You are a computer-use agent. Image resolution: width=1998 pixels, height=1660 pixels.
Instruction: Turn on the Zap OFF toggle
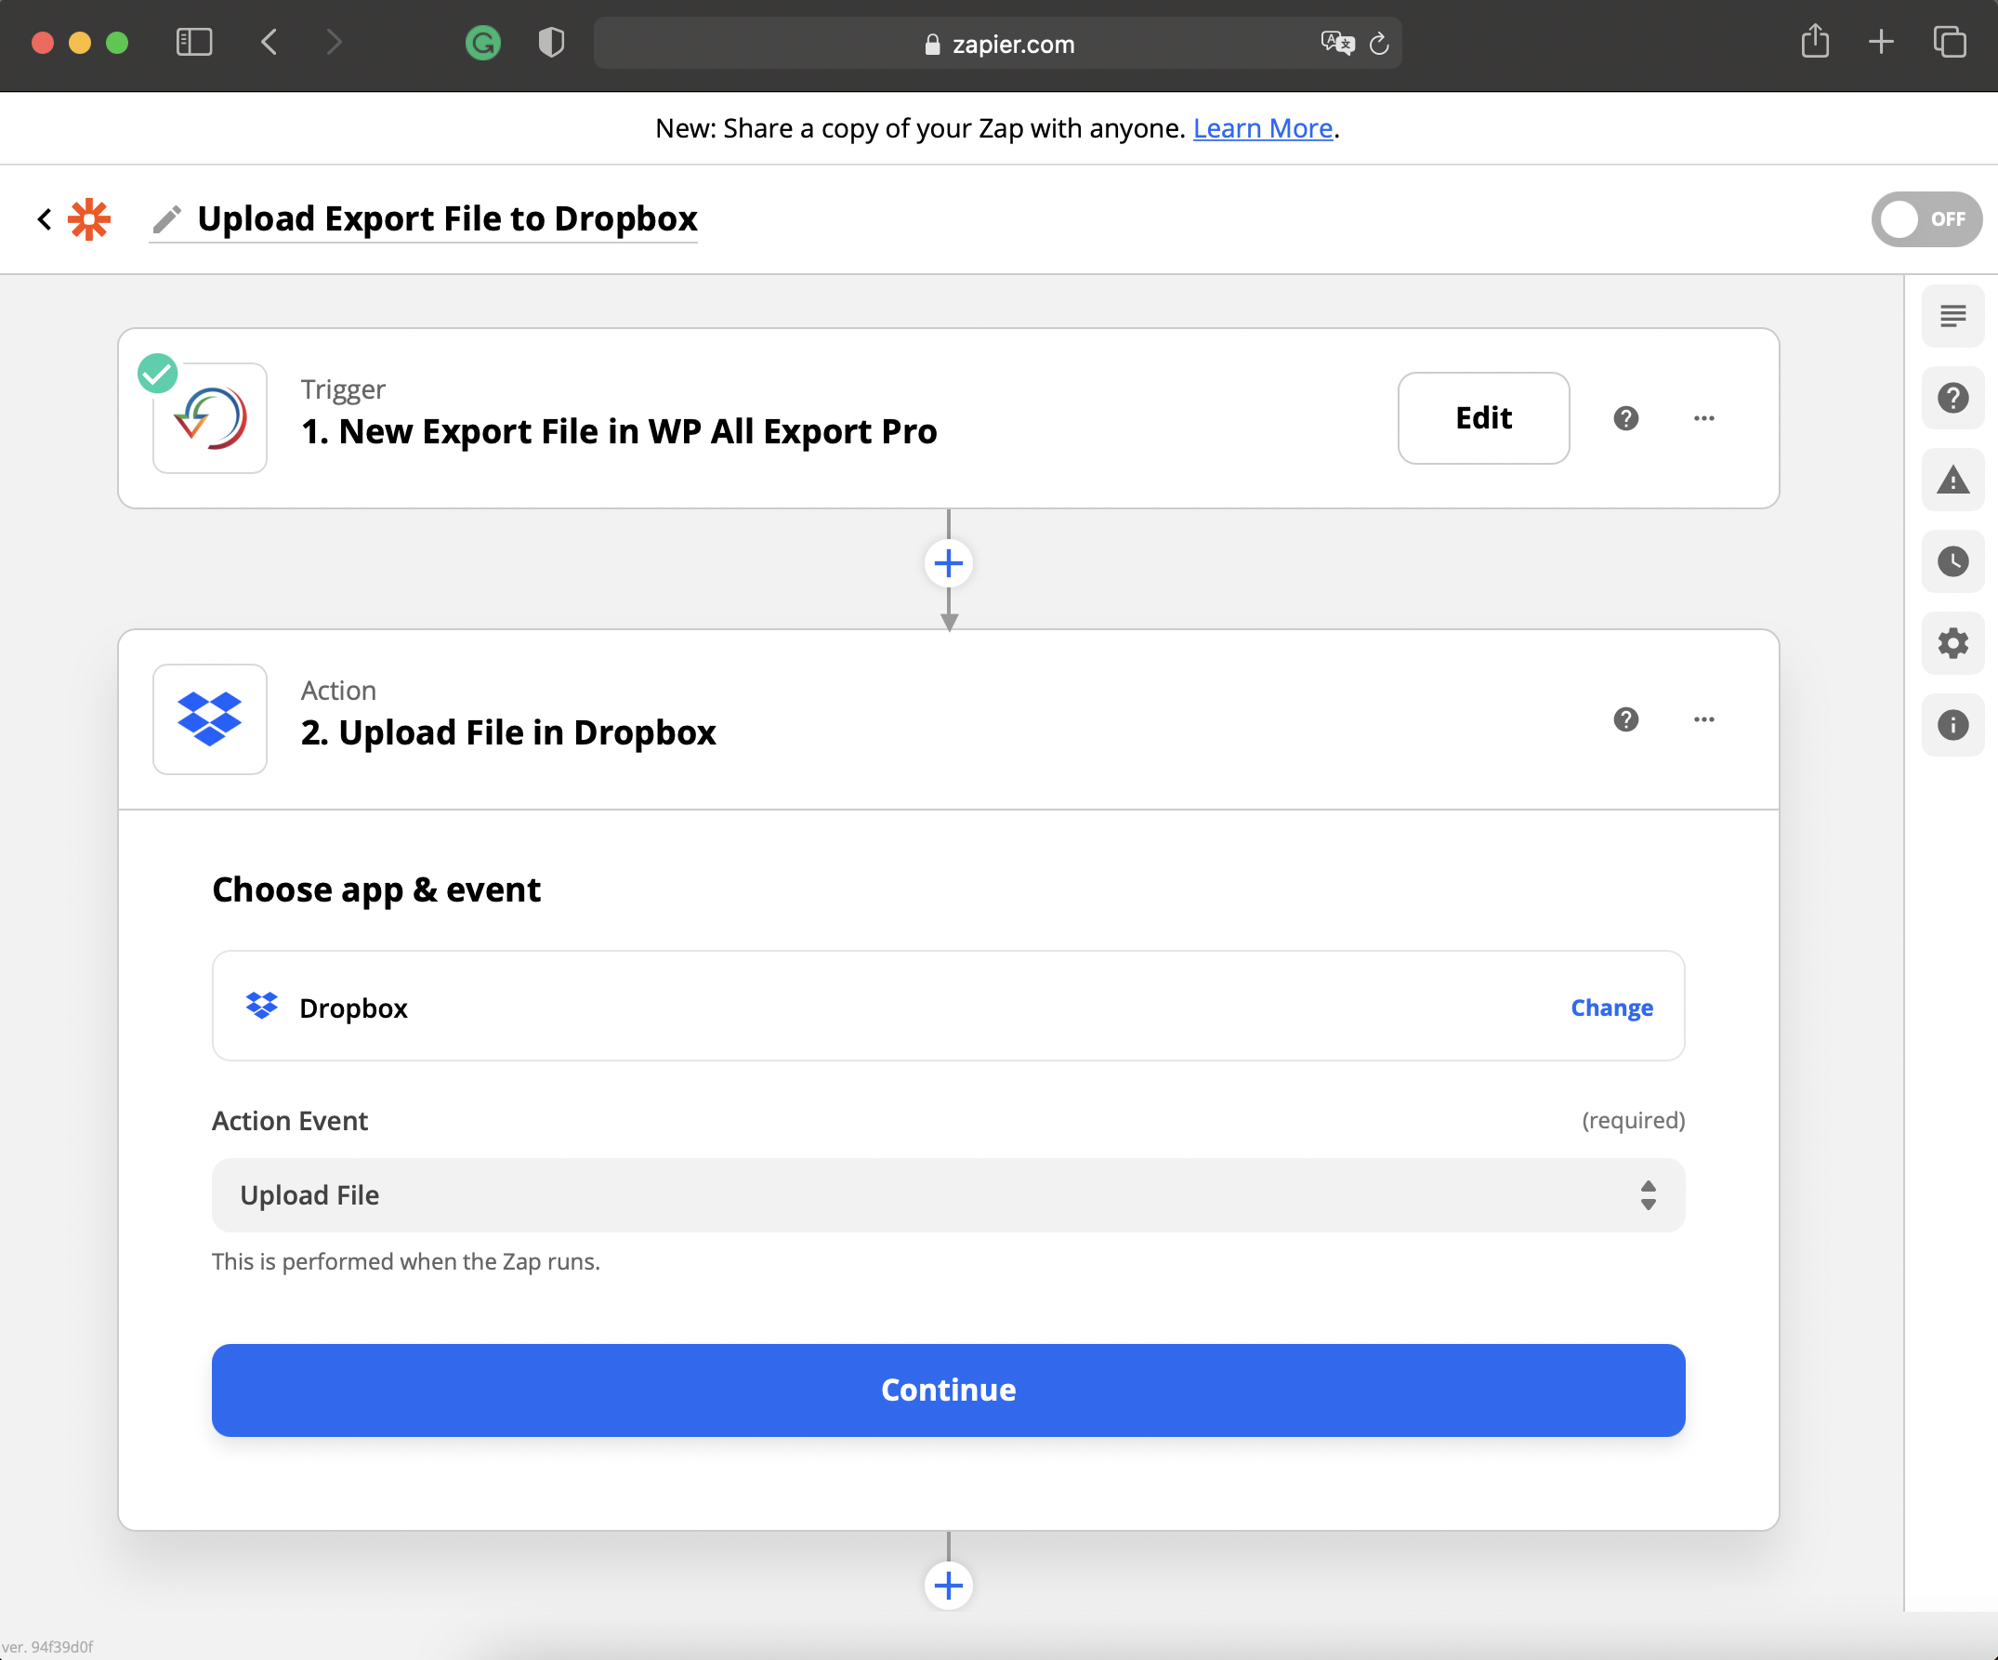pos(1926,219)
